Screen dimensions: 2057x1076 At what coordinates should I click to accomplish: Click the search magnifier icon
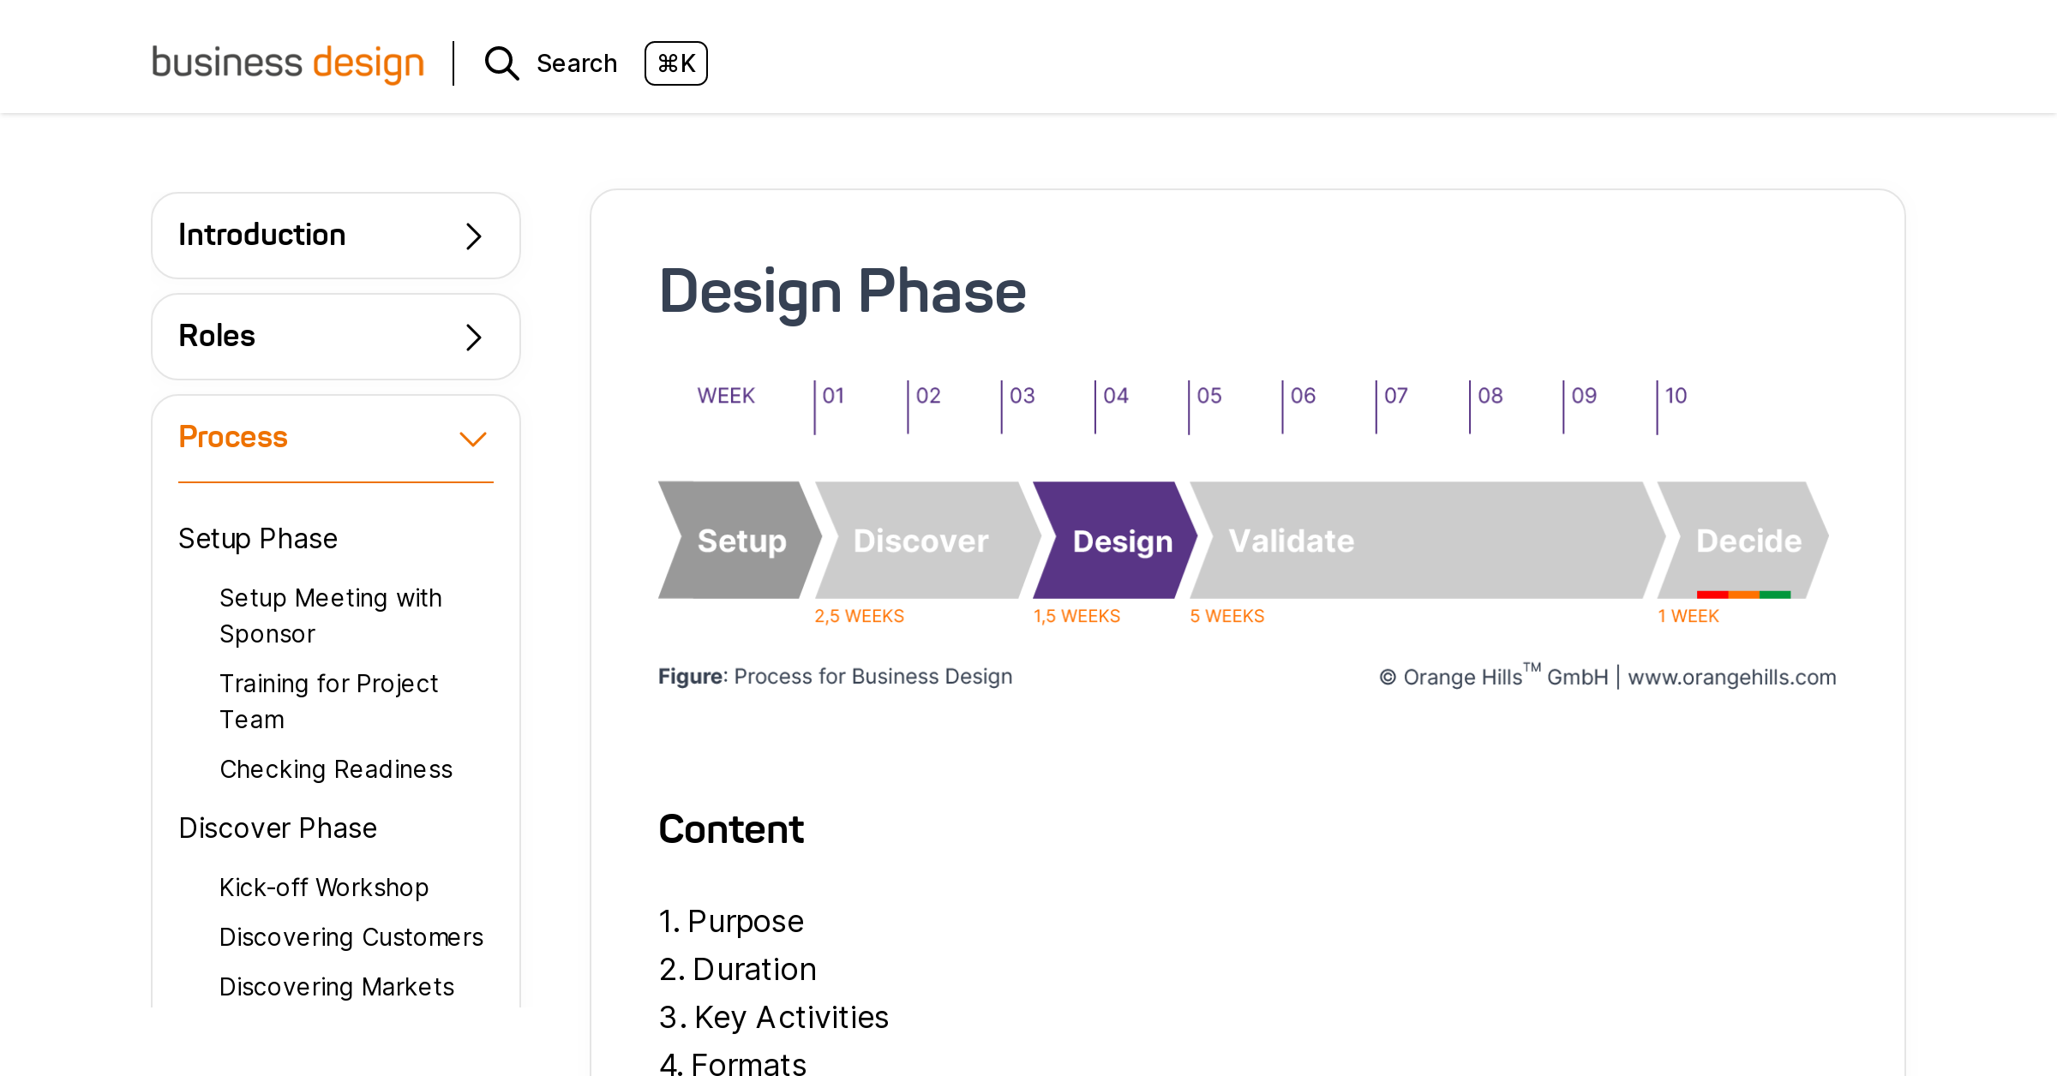coord(501,63)
